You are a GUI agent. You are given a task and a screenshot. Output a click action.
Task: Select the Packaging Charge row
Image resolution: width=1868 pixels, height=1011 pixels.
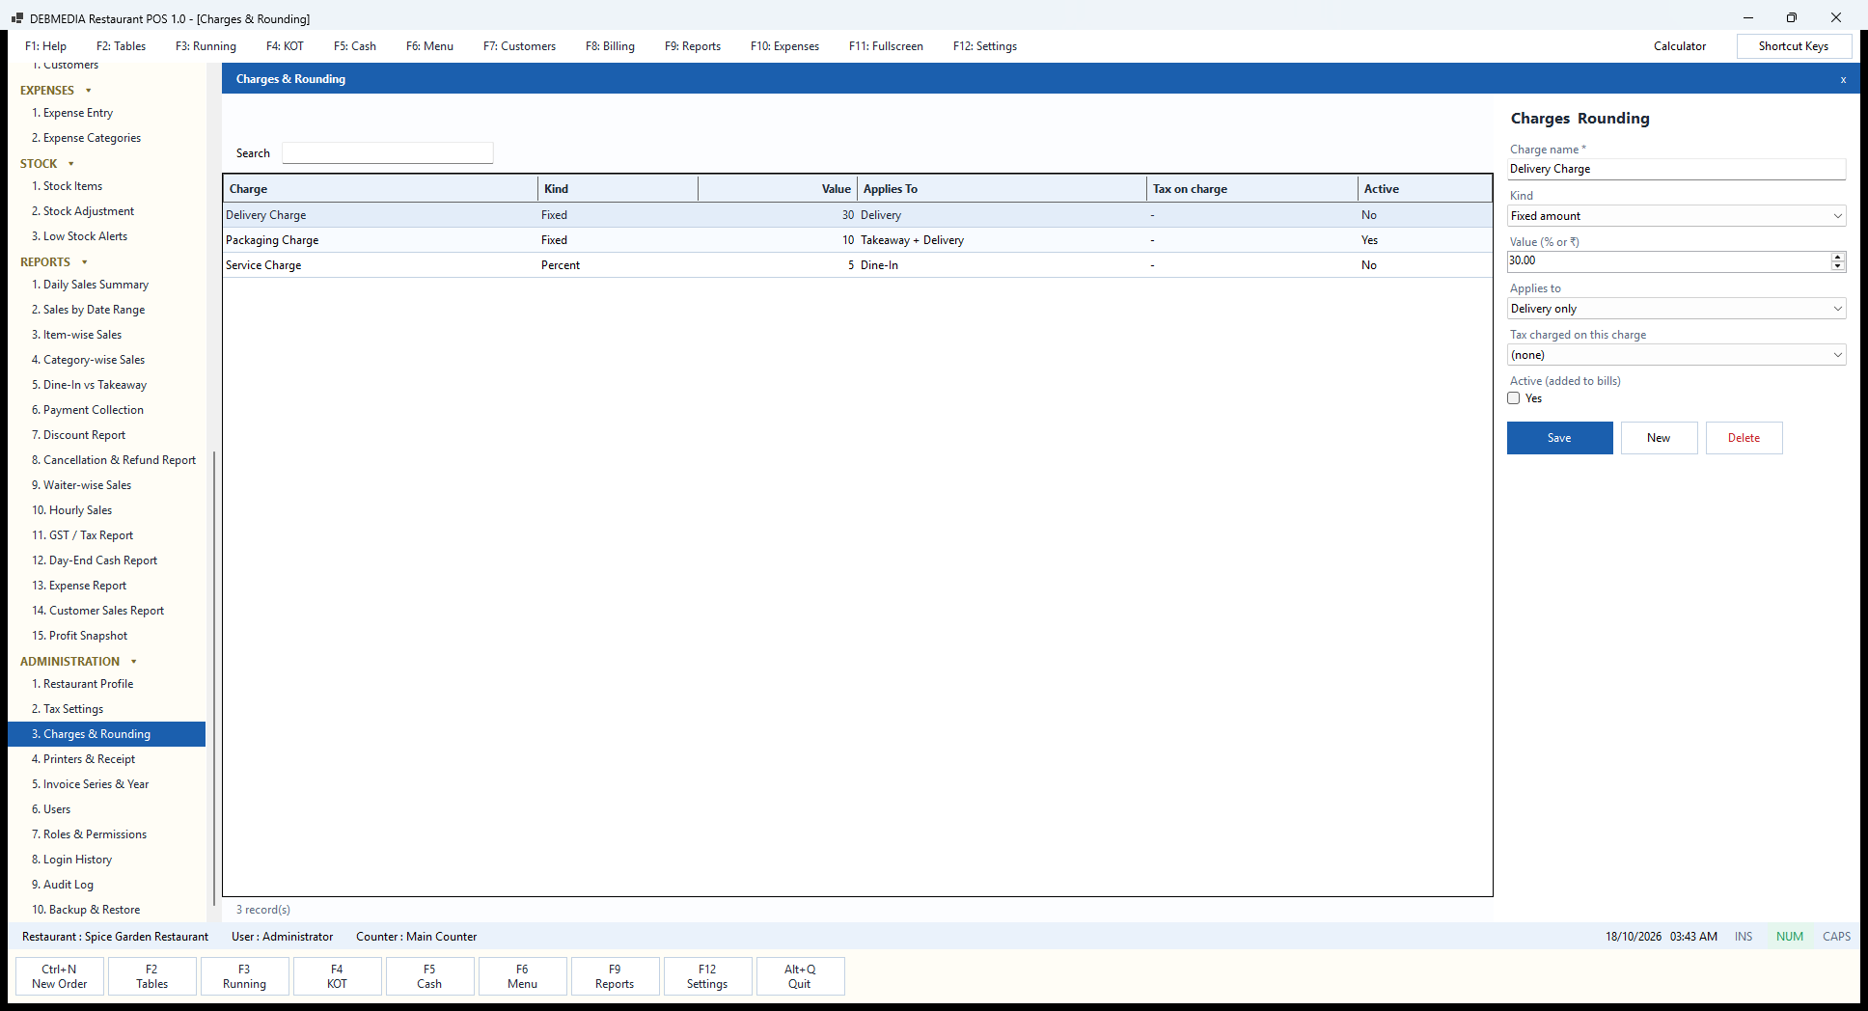point(858,240)
